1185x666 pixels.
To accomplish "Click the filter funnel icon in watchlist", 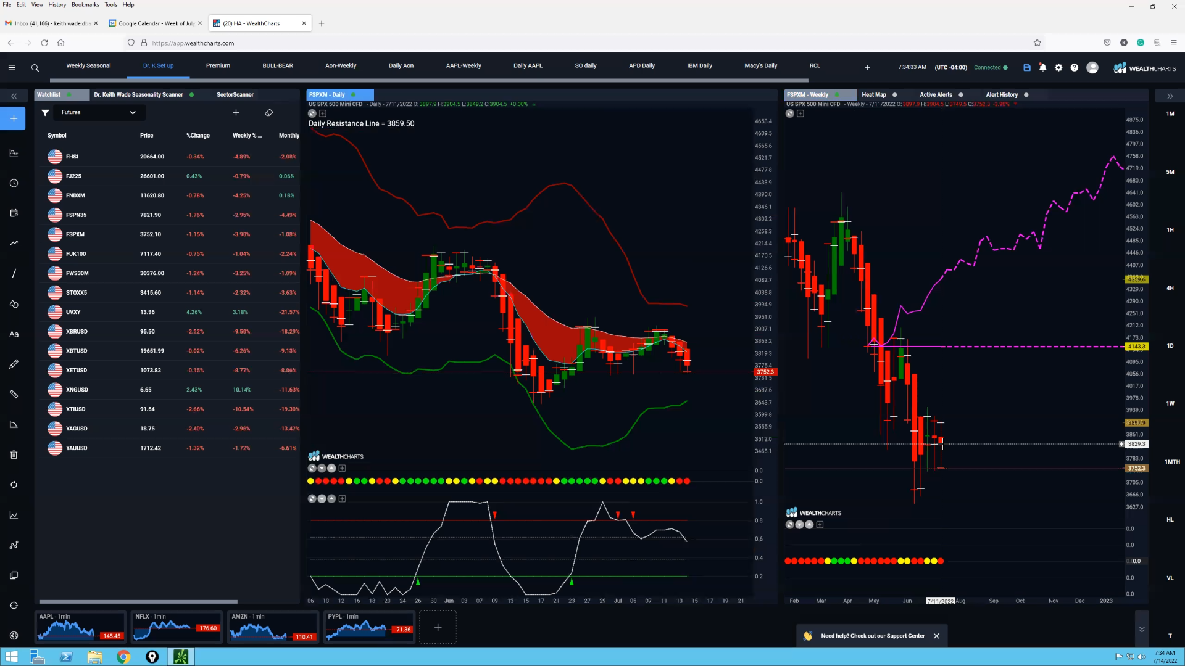I will (x=45, y=112).
